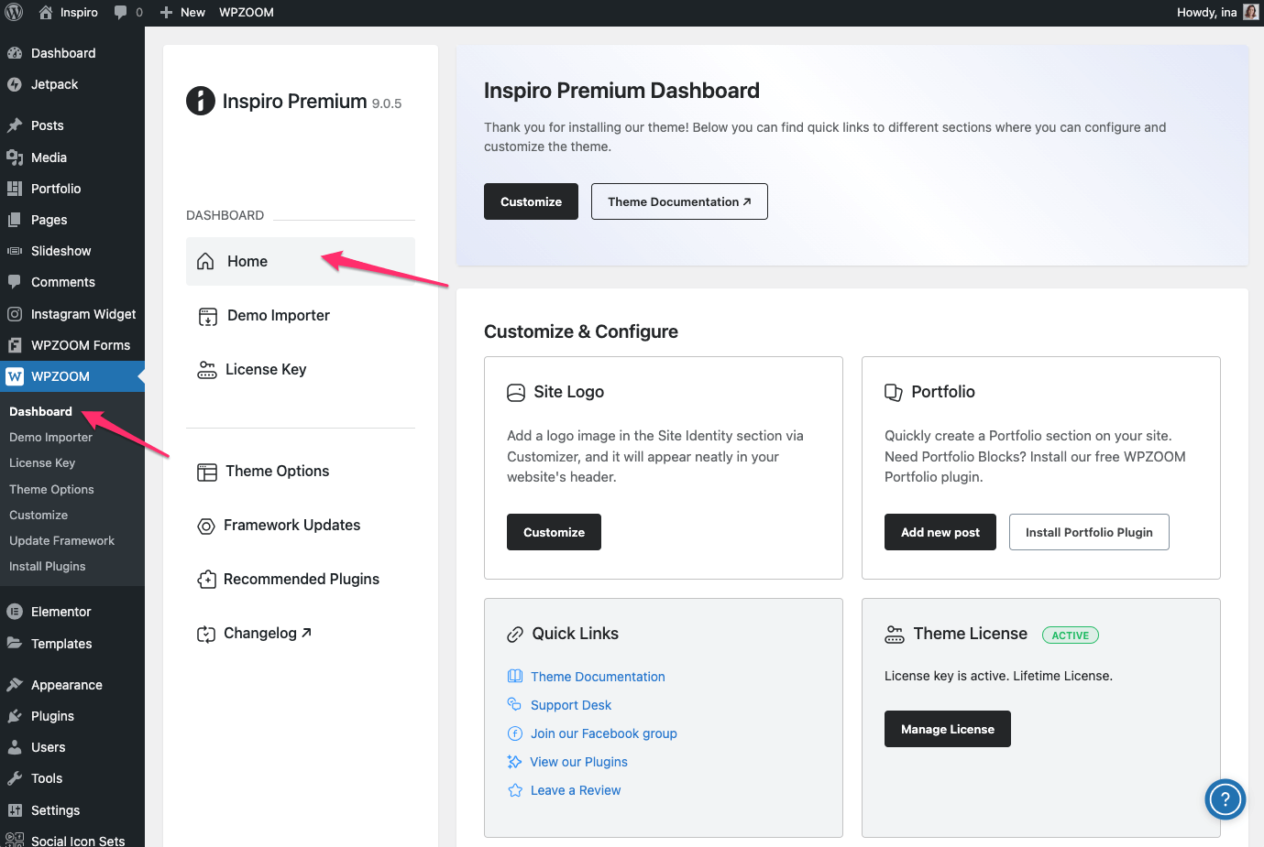1264x847 pixels.
Task: Open the Support Desk quick link
Action: 570,705
